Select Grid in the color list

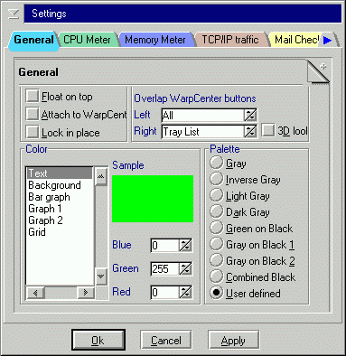(x=60, y=232)
